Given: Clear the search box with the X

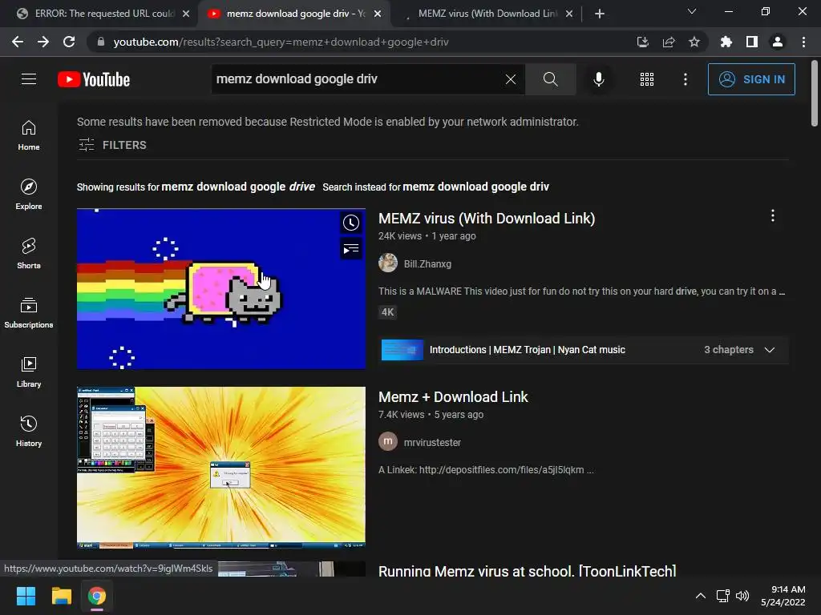Looking at the screenshot, I should [x=511, y=79].
